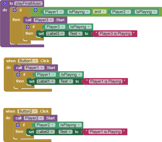The height and width of the screenshot is (142, 162).
Task: Click text string field in the Label2 set block
Action: point(105,132)
